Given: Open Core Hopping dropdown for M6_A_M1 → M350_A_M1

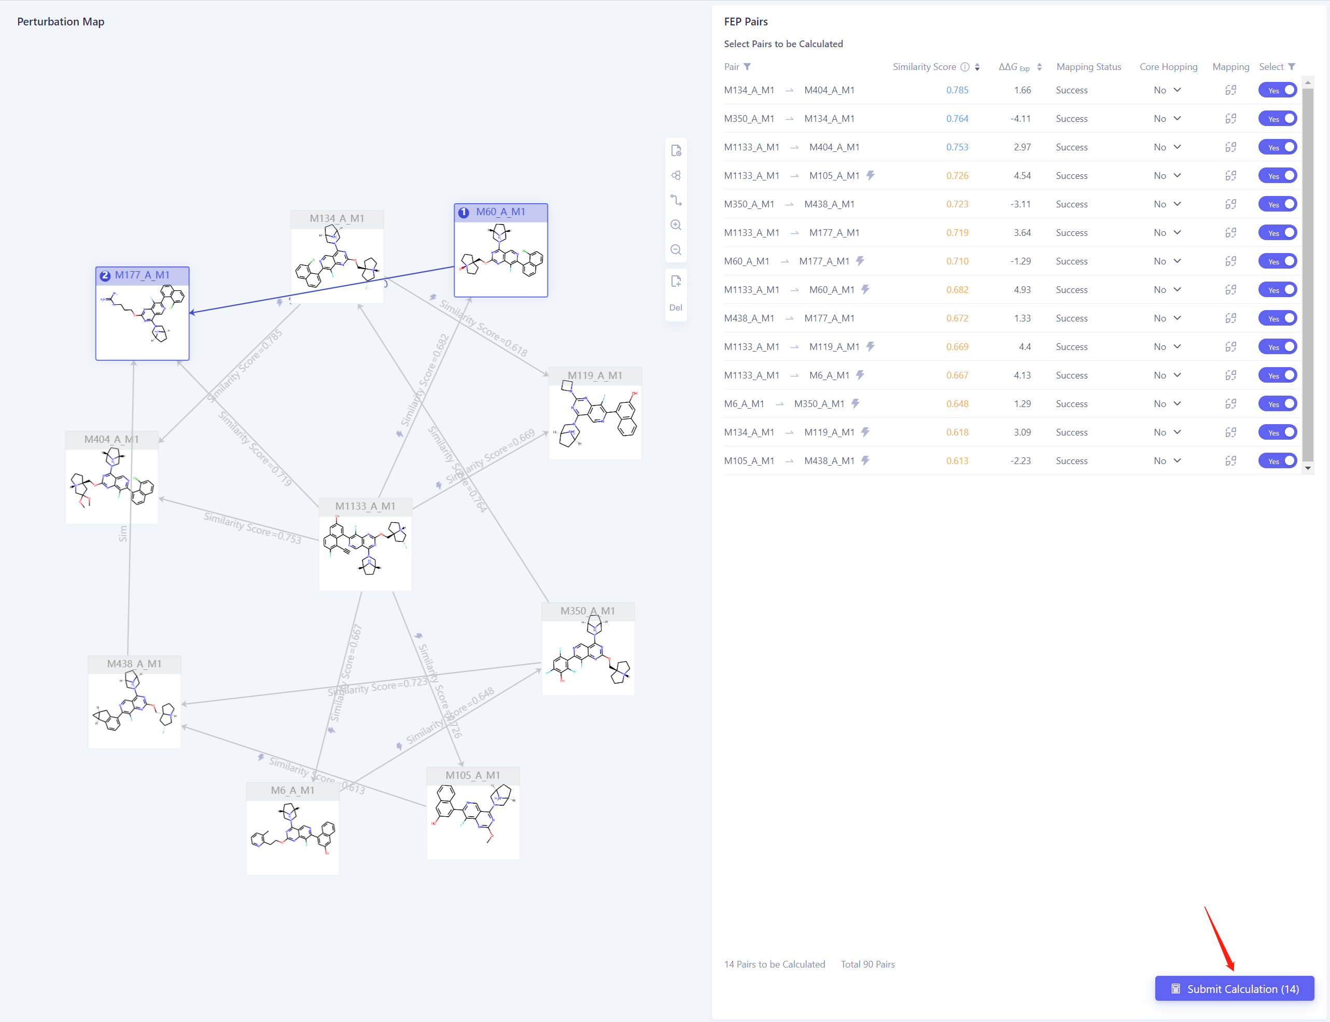Looking at the screenshot, I should pyautogui.click(x=1167, y=404).
